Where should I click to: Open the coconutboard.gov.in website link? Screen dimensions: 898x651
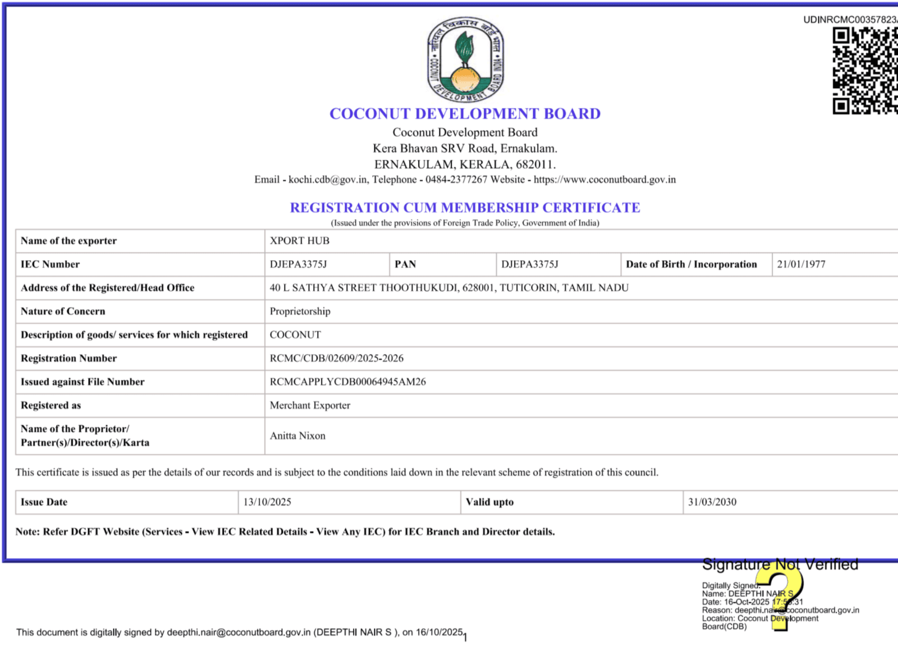click(604, 180)
